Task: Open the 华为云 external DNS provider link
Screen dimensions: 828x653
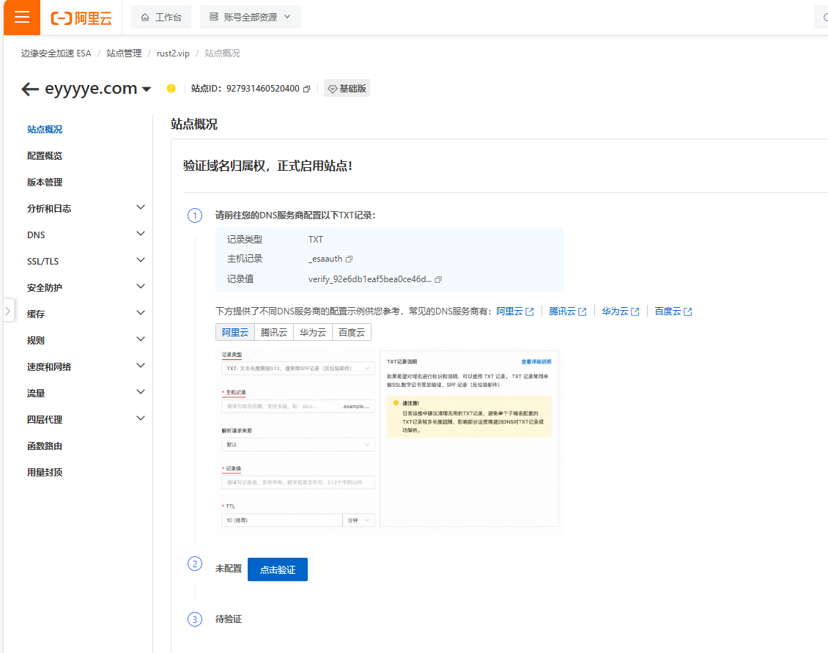Action: 621,311
